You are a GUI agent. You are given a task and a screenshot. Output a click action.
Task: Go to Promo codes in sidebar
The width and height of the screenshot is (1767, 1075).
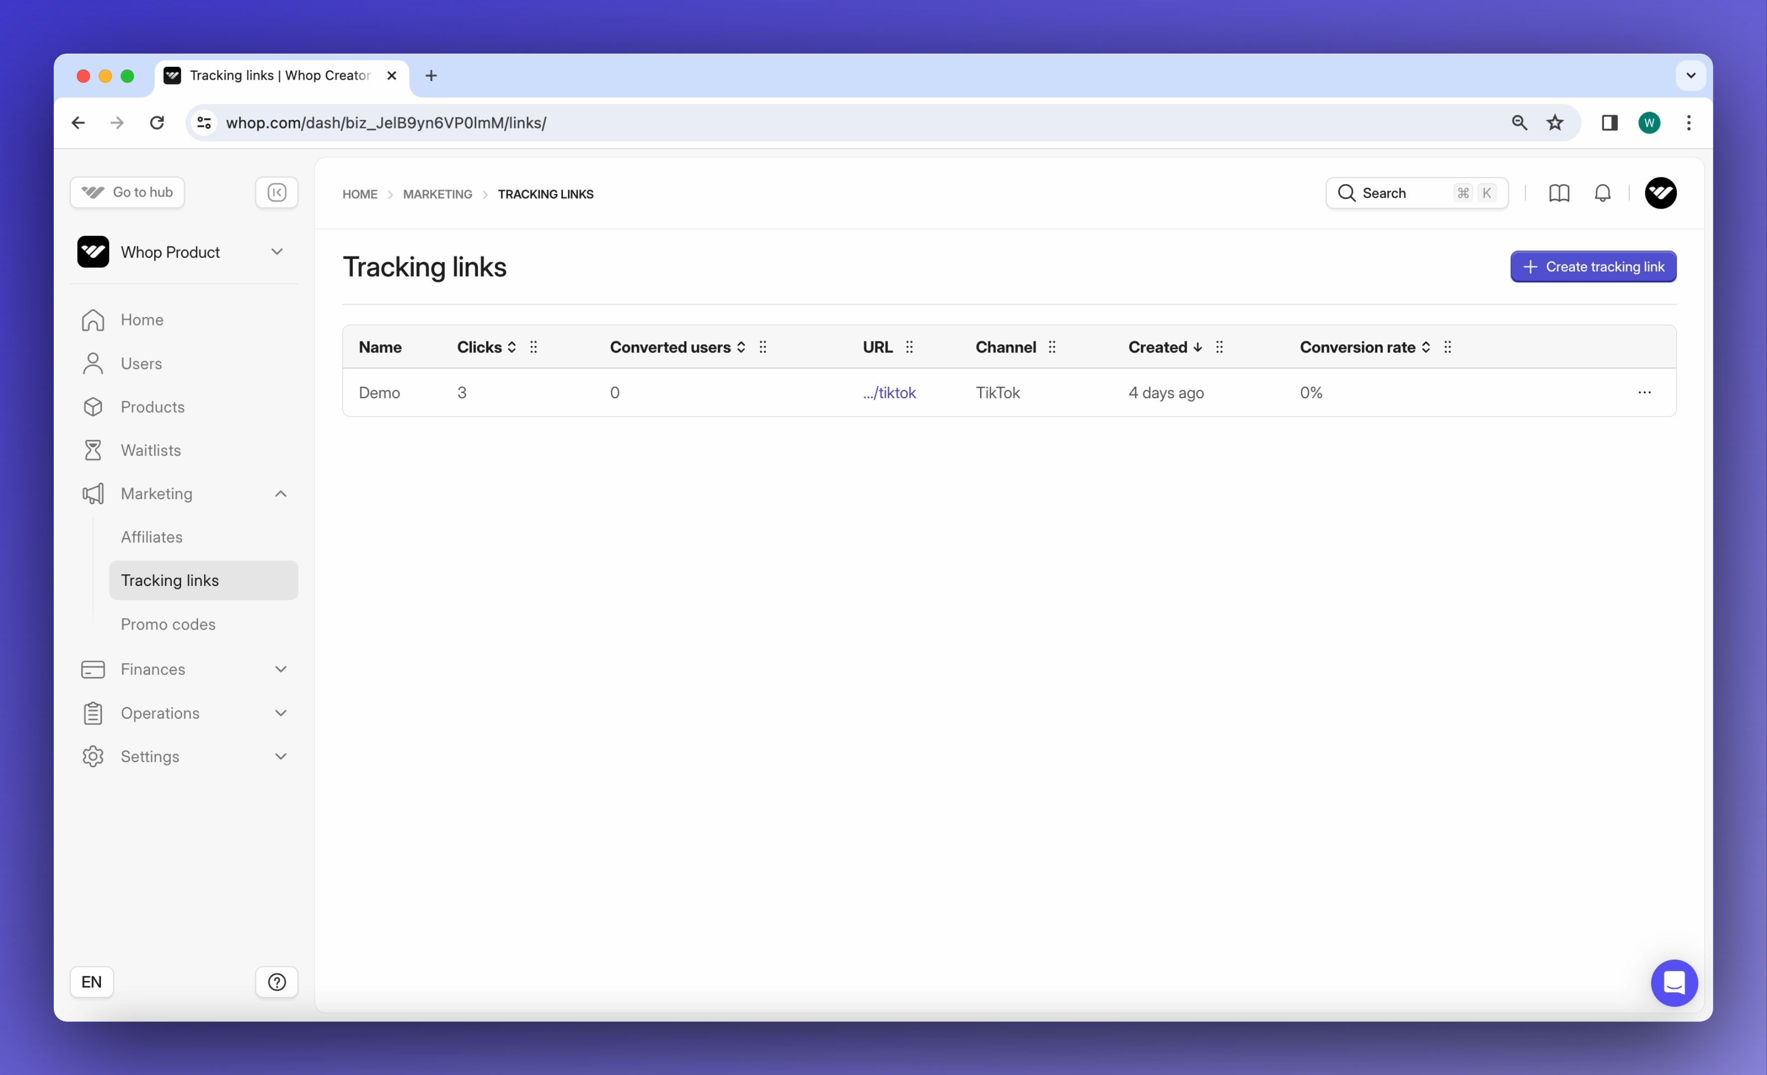[168, 624]
